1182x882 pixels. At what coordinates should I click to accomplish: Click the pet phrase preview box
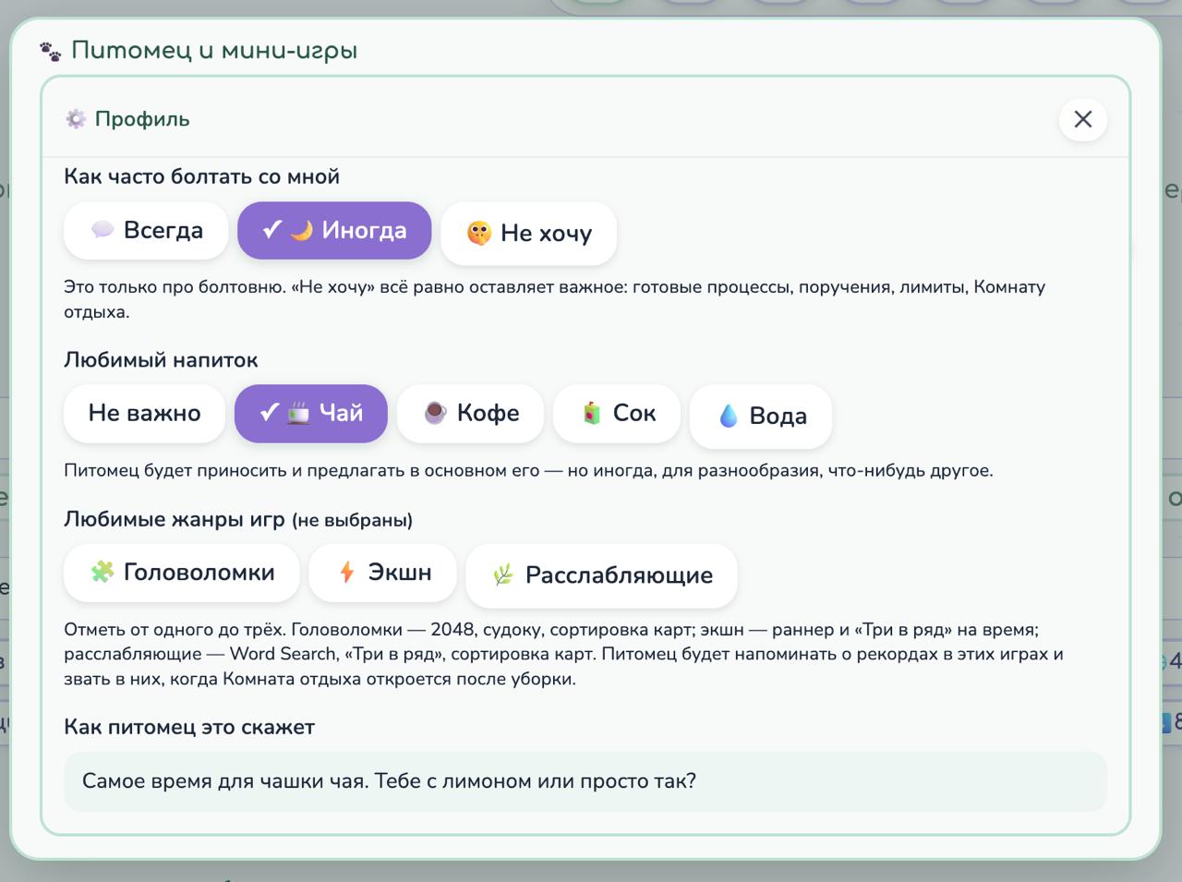585,781
